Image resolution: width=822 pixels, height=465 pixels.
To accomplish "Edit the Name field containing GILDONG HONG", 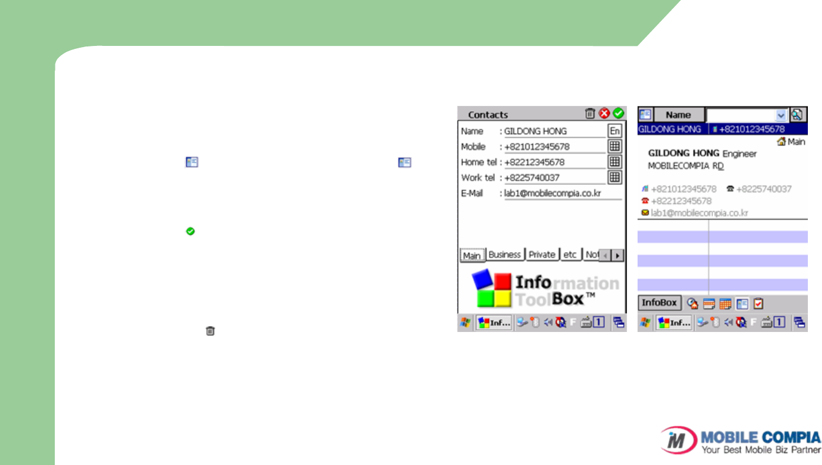I will [554, 131].
